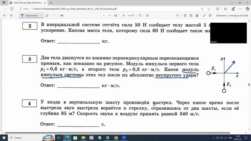Image resolution: width=251 pixels, height=141 pixels.
Task: Click the scroll left arrow at the bottom
Action: point(2,133)
